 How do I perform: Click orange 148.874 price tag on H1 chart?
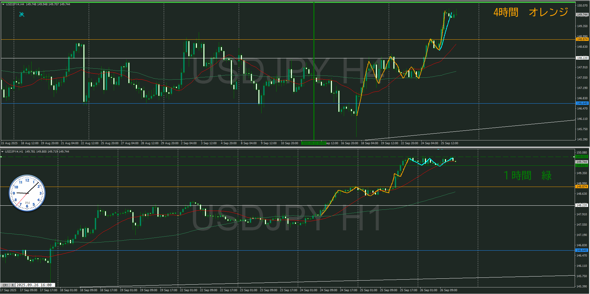pyautogui.click(x=582, y=187)
